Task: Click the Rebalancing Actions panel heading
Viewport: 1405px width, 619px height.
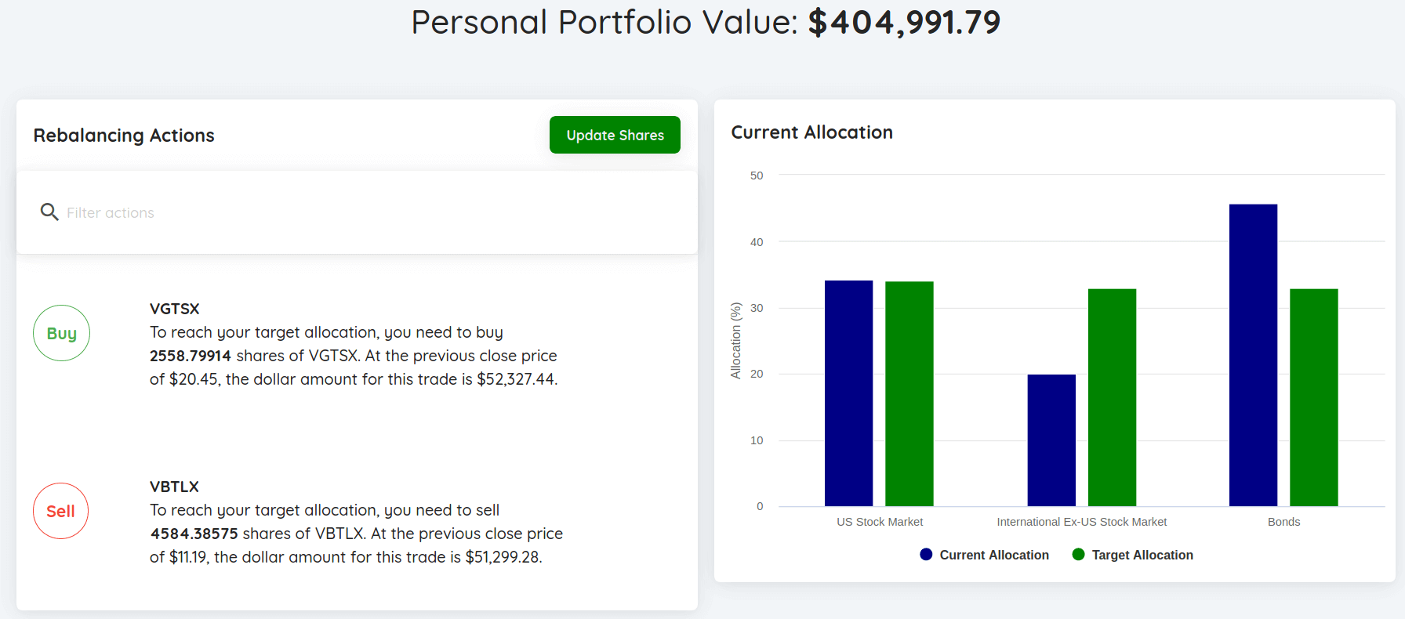Action: click(x=123, y=135)
